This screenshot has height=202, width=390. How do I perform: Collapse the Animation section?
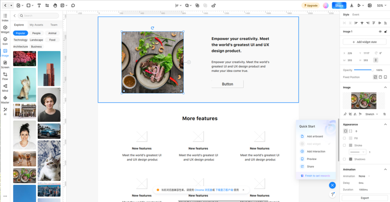point(385,169)
